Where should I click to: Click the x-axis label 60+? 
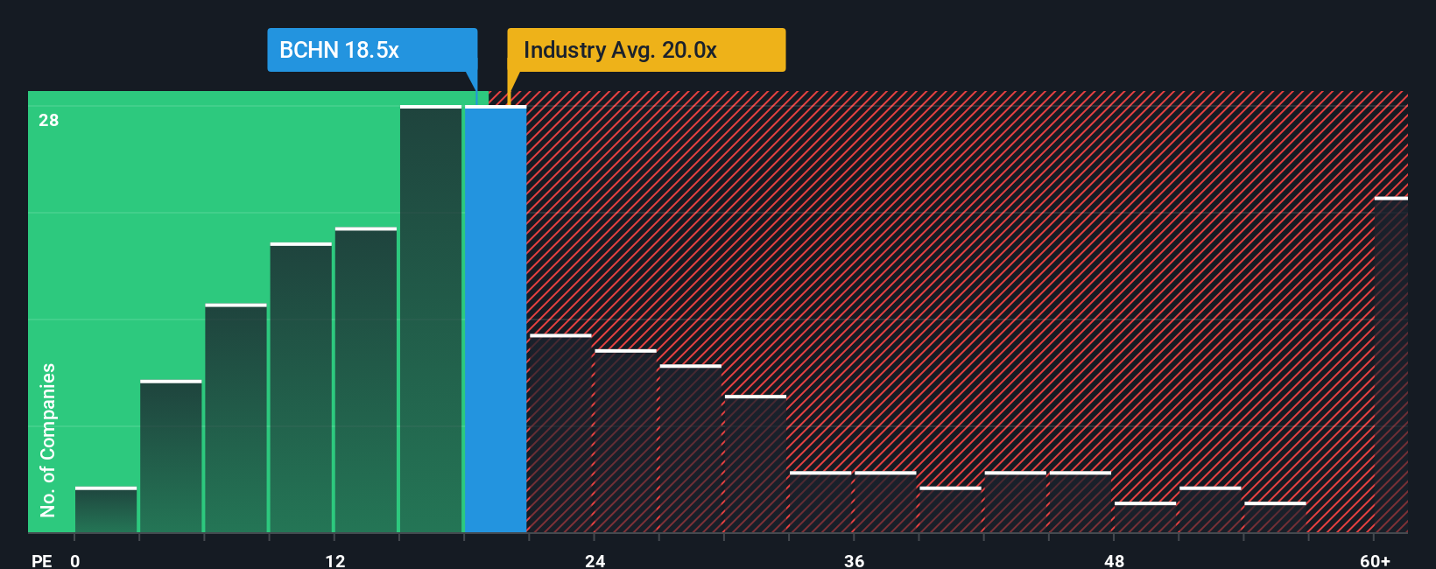1376,560
